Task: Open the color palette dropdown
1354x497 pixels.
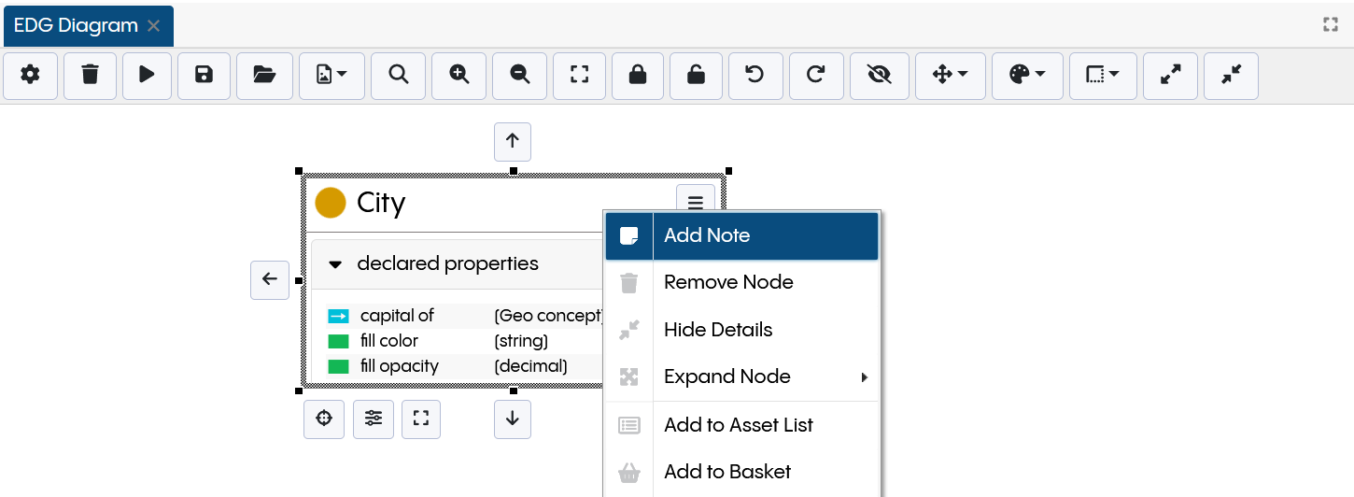Action: click(1027, 75)
